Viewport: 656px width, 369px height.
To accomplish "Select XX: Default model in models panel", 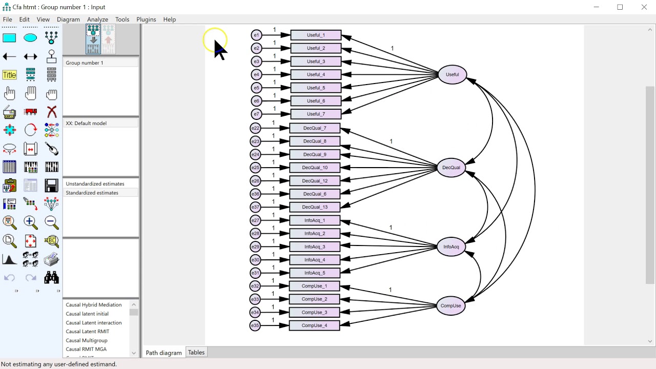I will (100, 123).
